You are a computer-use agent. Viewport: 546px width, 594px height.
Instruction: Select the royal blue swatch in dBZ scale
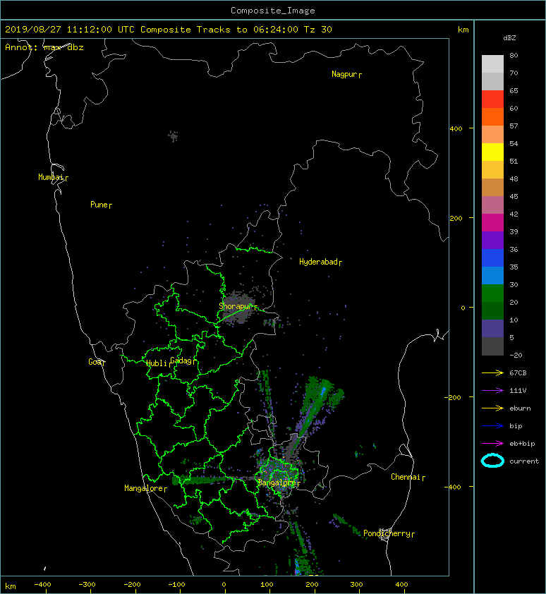coord(492,258)
